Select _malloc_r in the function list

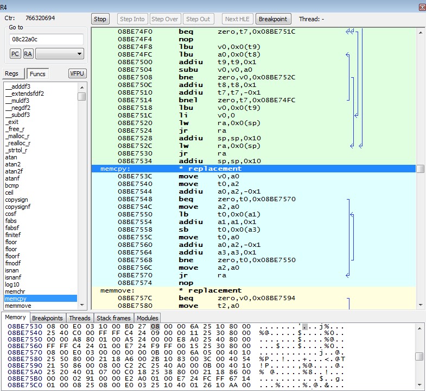(17, 136)
